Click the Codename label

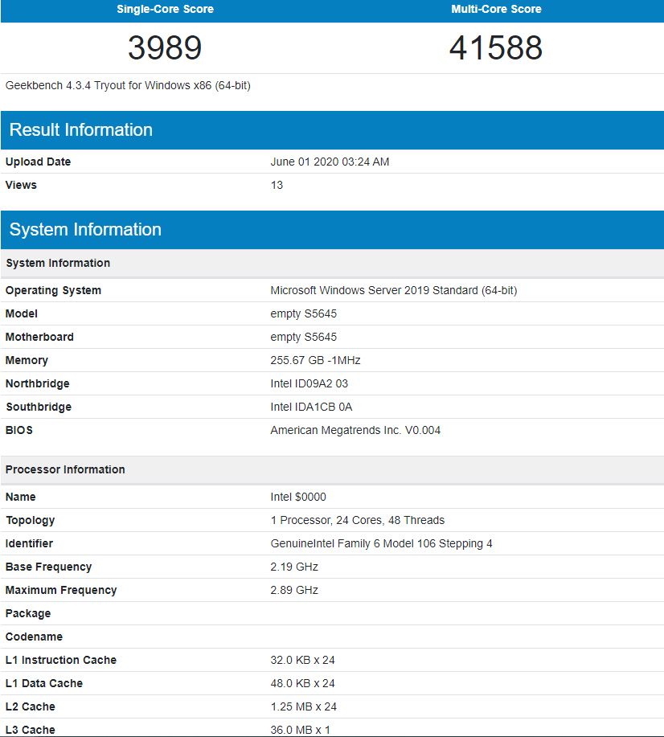click(34, 637)
